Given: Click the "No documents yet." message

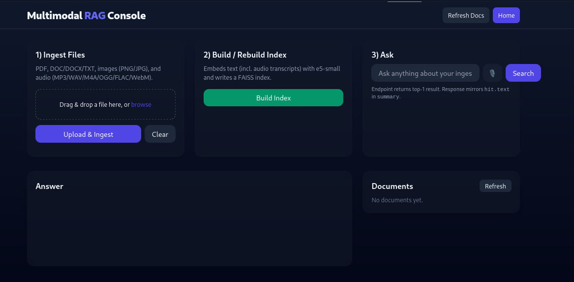Looking at the screenshot, I should click(x=397, y=200).
